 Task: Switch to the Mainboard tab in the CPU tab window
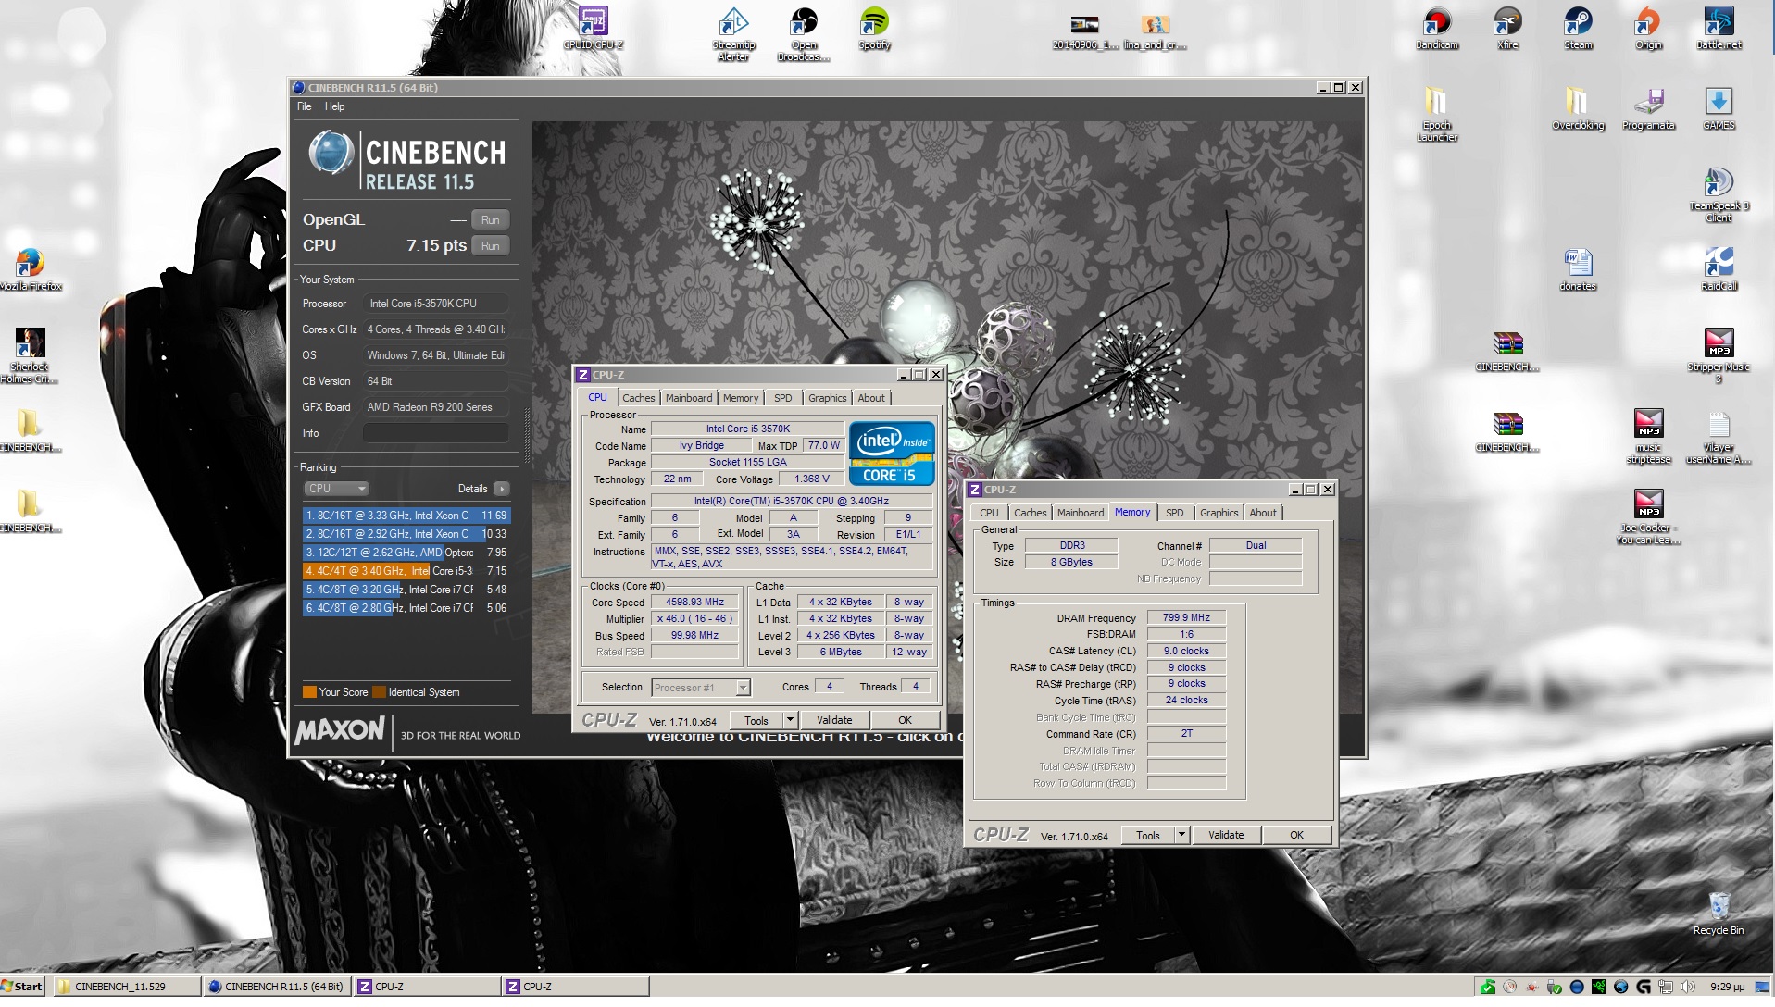click(x=689, y=398)
